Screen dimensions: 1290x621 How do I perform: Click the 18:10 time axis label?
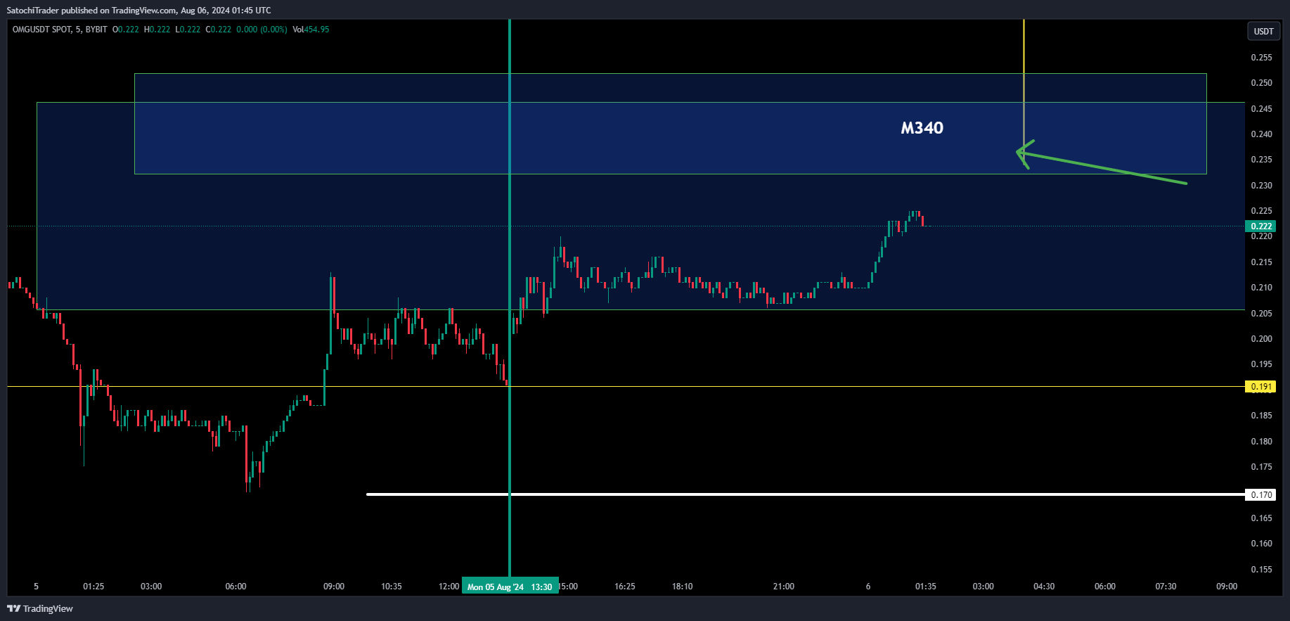tap(682, 587)
